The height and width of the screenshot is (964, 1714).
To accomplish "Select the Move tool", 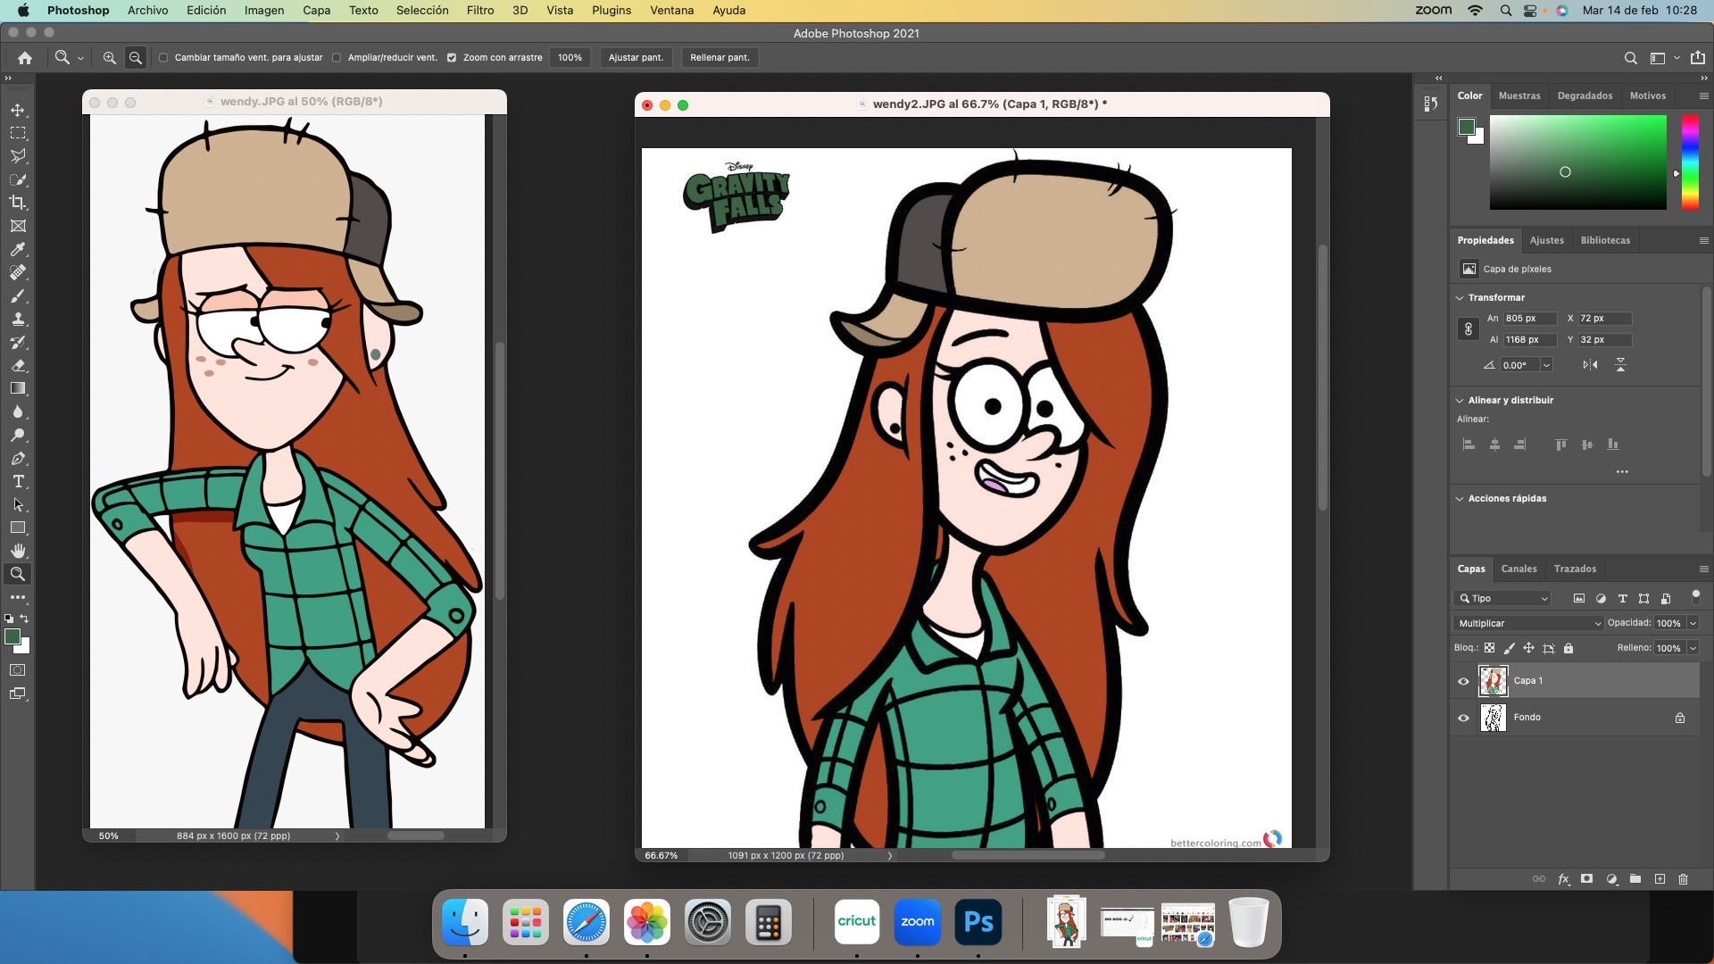I will click(18, 110).
